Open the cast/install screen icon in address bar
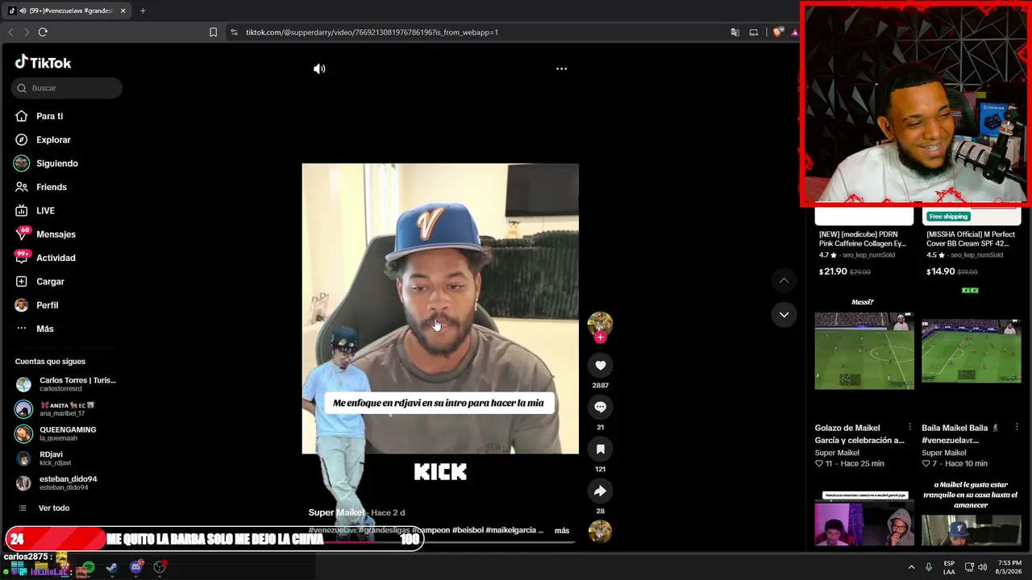Screen dimensions: 1032x580 754,32
